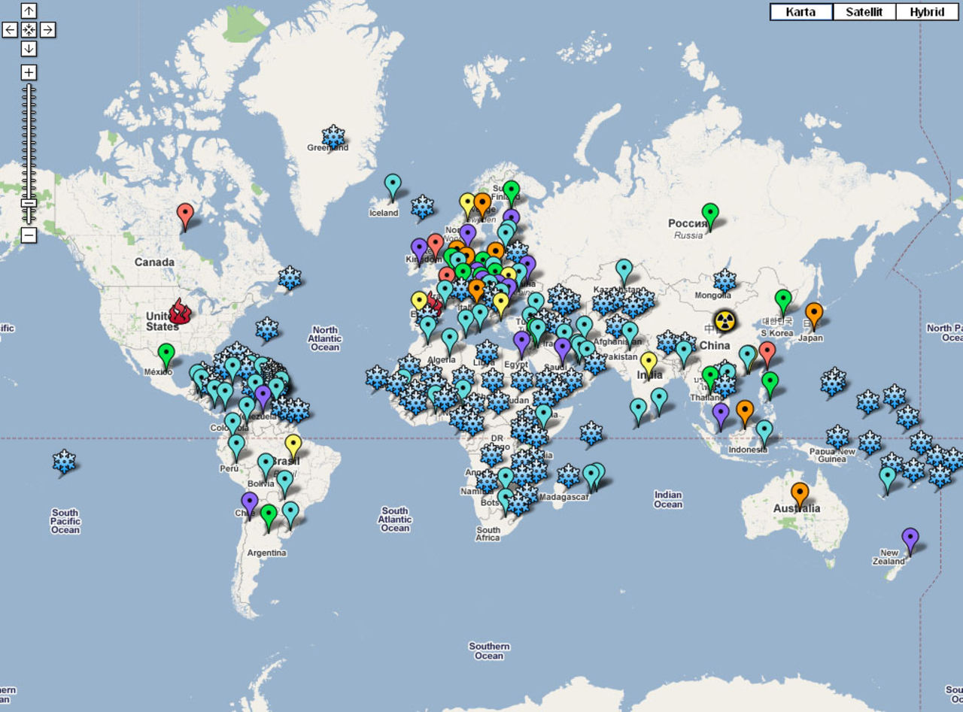Click the snowflake marker on Greenland
Viewport: 963px width, 712px height.
pyautogui.click(x=333, y=136)
